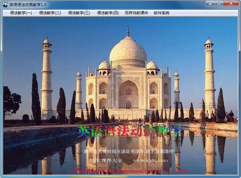Viewport: 241px width, 178px height.
Task: Click the panda application icon in title bar
Action: pyautogui.click(x=5, y=5)
